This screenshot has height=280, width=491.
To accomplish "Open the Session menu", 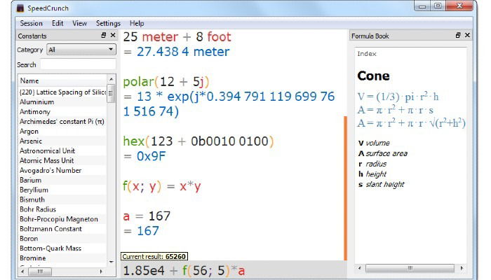I will coord(31,23).
